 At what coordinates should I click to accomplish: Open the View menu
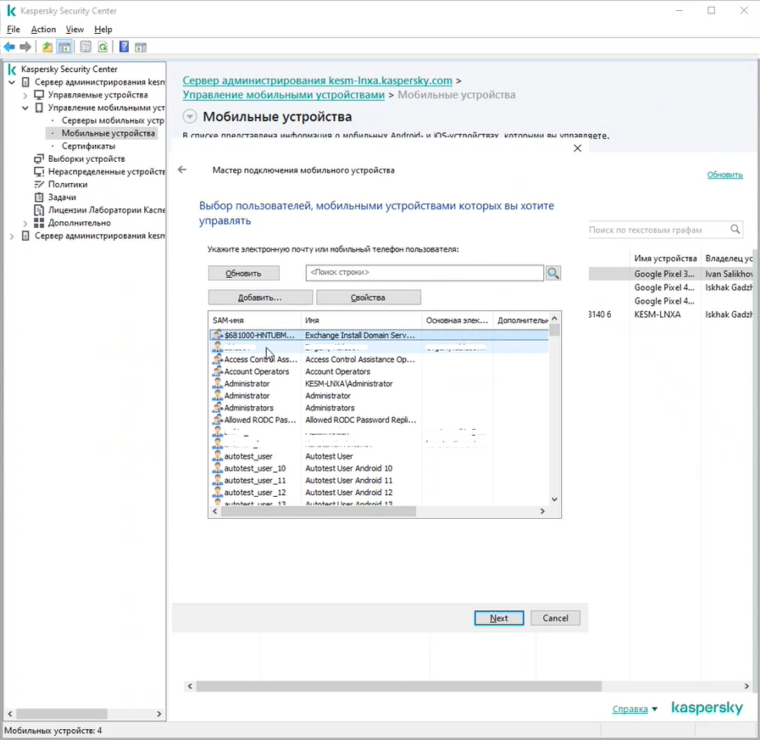click(x=75, y=30)
